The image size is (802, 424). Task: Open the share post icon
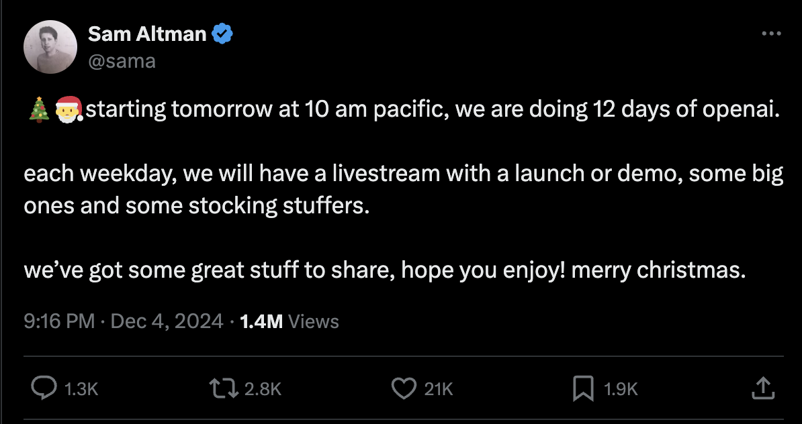coord(762,387)
